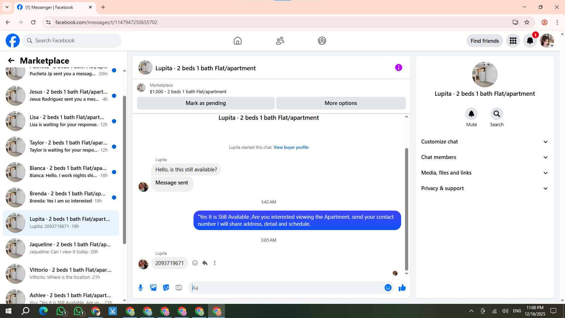Open conversation information purple icon
Image resolution: width=565 pixels, height=318 pixels.
pos(399,67)
